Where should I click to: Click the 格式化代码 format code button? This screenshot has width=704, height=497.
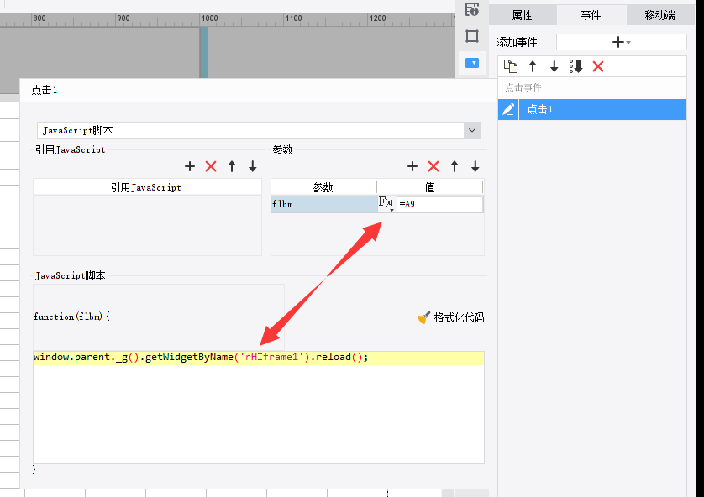click(451, 317)
